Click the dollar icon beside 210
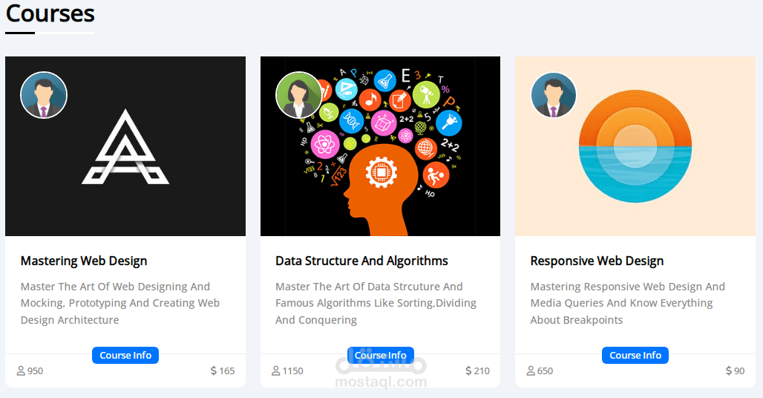Screen dimensions: 763x398 [x=468, y=371]
